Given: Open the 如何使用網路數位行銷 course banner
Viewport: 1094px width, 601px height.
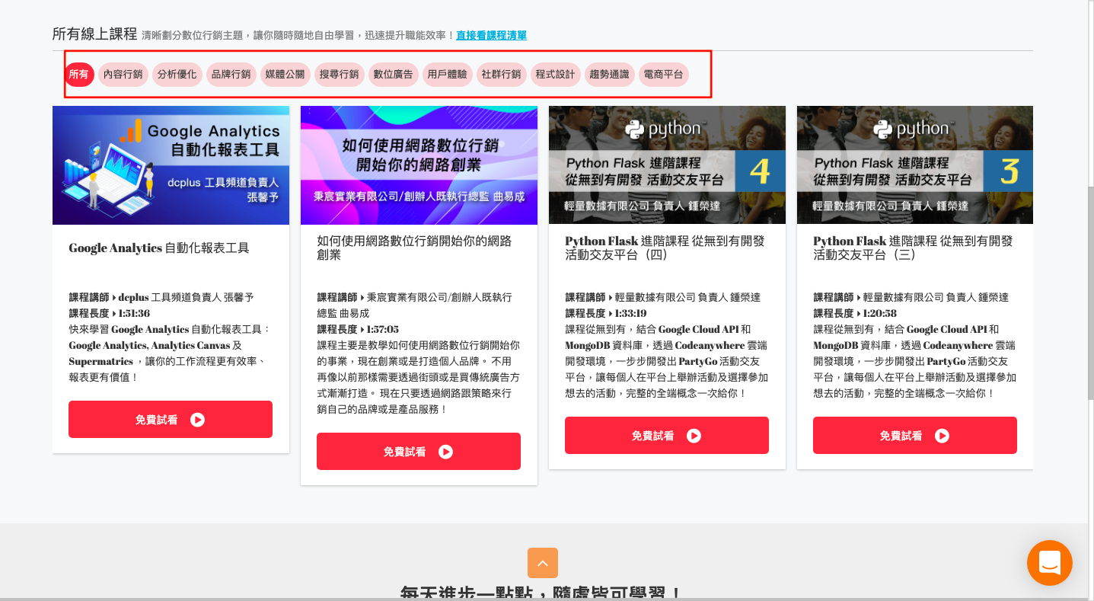Looking at the screenshot, I should 419,165.
